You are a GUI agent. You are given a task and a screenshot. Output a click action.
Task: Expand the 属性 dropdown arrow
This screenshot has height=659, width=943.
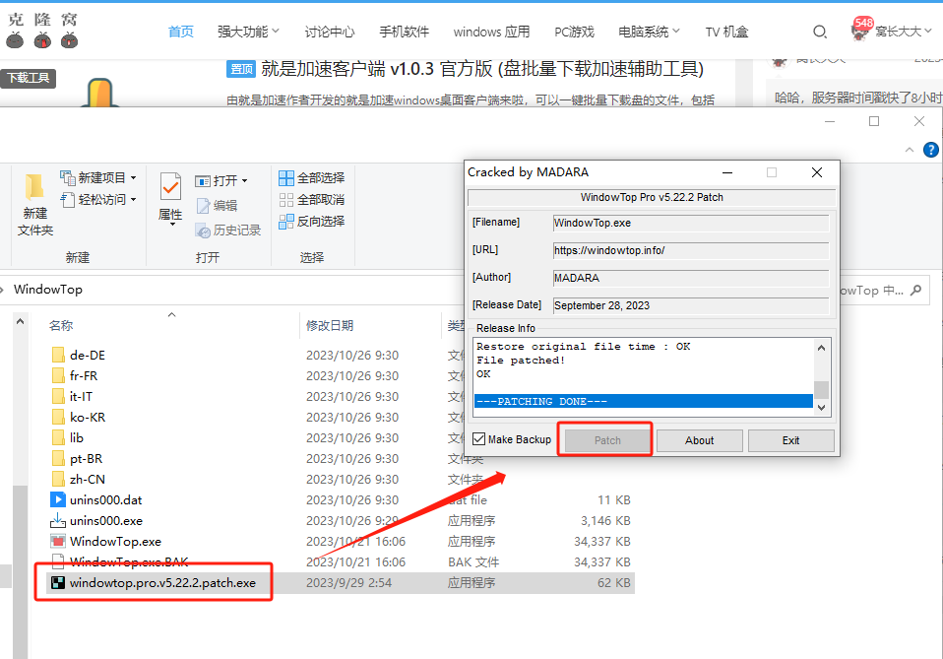pos(172,225)
